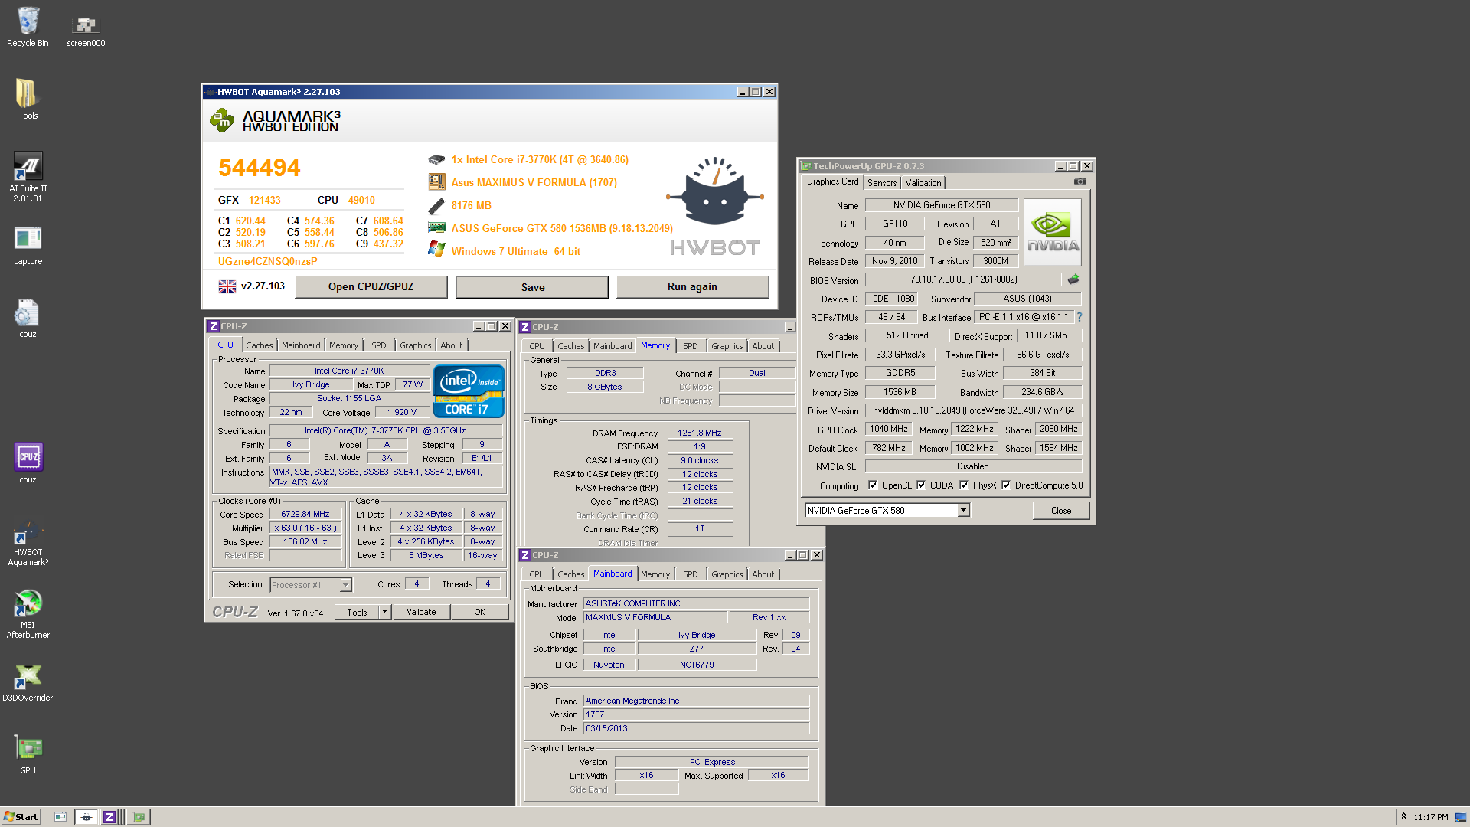Open the GPU selection dropdown in GPU-Z
Image resolution: width=1470 pixels, height=827 pixels.
(x=964, y=511)
